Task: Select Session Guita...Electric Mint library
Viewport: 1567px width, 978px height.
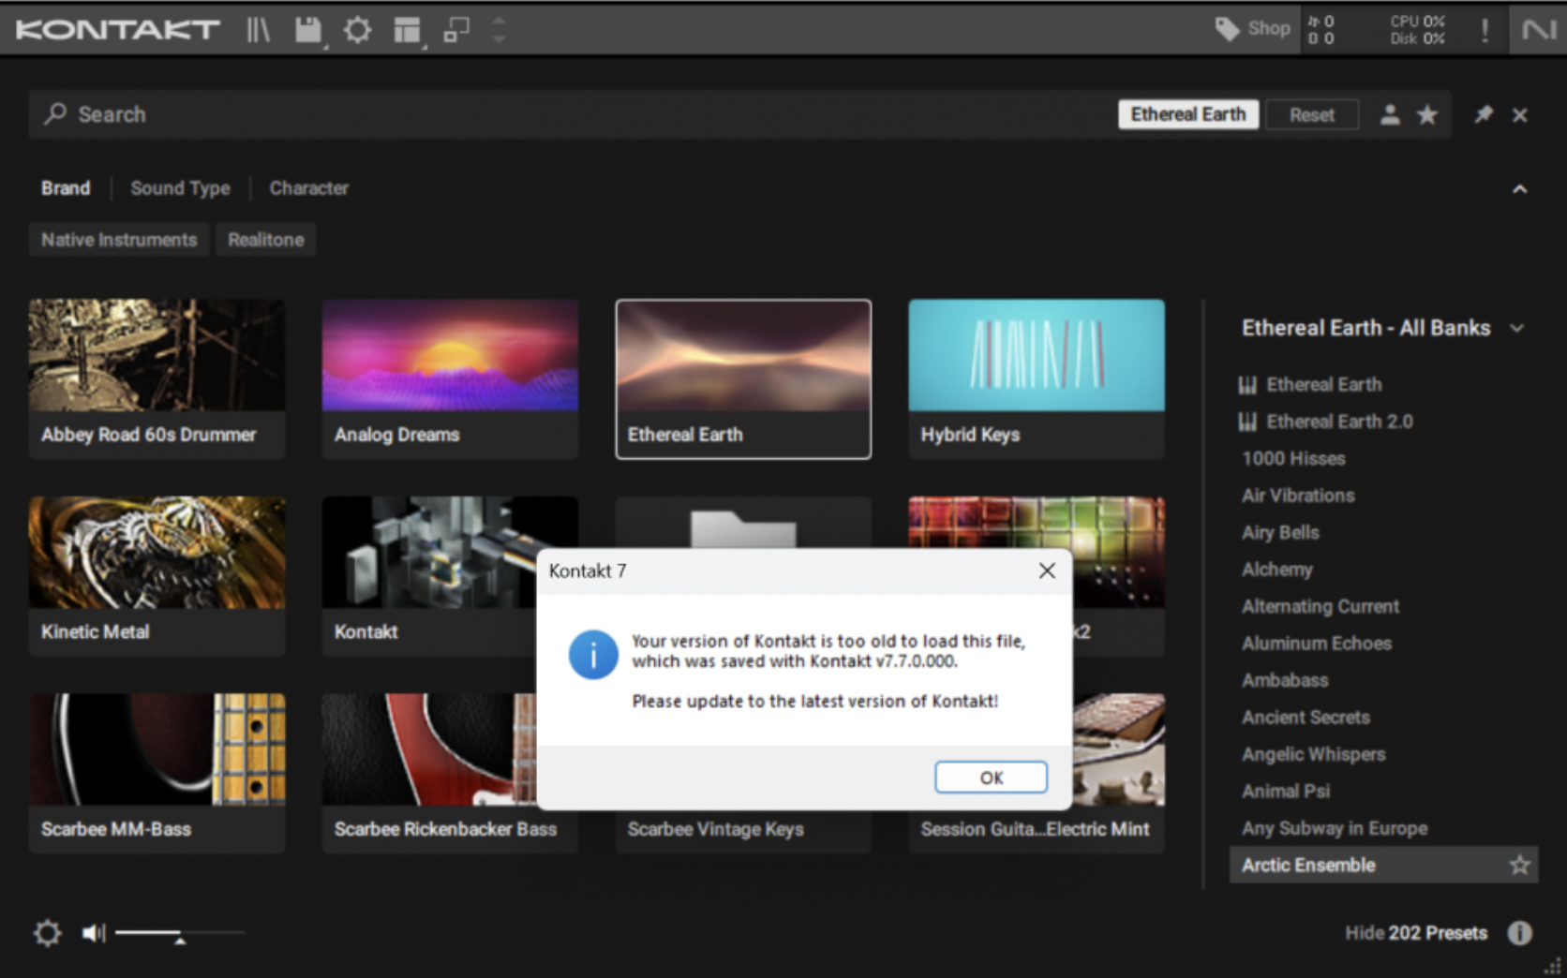Action: (x=1037, y=831)
